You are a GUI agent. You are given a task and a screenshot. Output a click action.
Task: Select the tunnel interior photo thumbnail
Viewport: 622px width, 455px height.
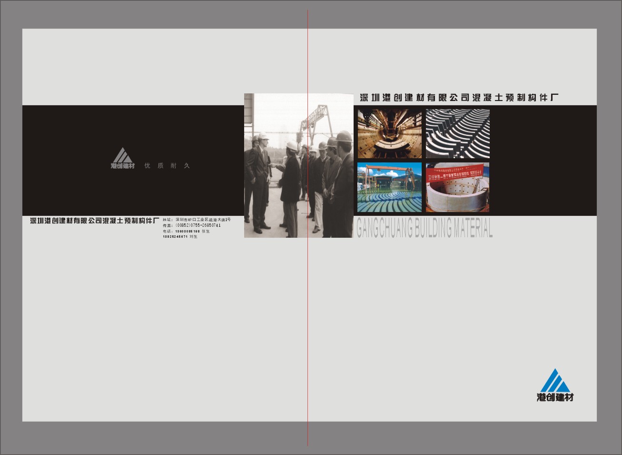390,133
